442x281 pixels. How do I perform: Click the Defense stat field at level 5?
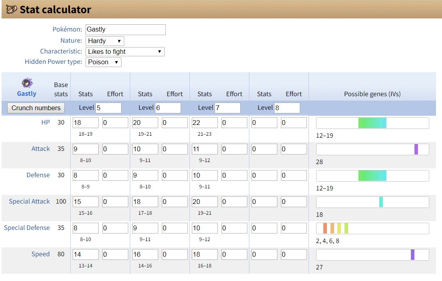tap(86, 175)
